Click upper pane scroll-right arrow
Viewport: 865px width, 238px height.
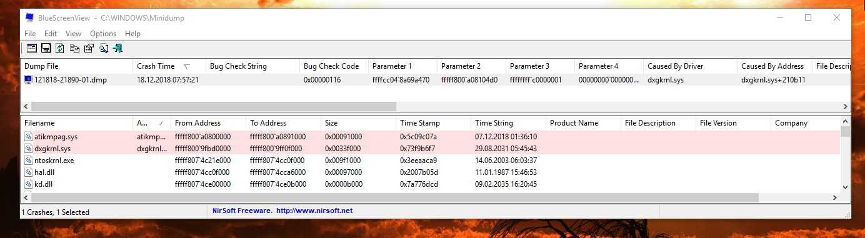845,107
